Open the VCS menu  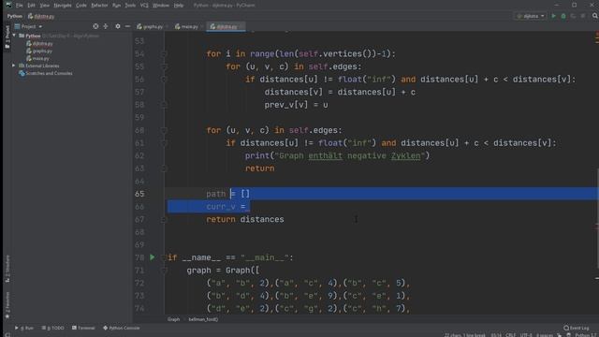click(144, 6)
